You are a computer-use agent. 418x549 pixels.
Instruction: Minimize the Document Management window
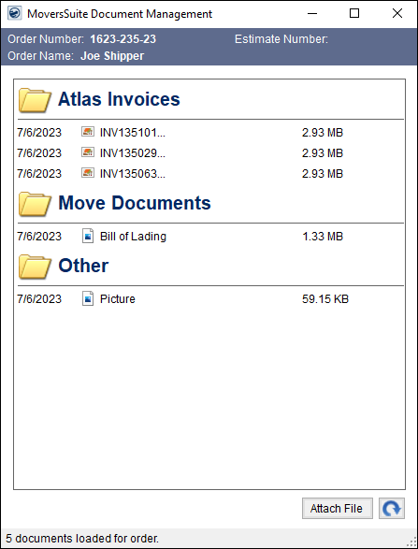(312, 14)
